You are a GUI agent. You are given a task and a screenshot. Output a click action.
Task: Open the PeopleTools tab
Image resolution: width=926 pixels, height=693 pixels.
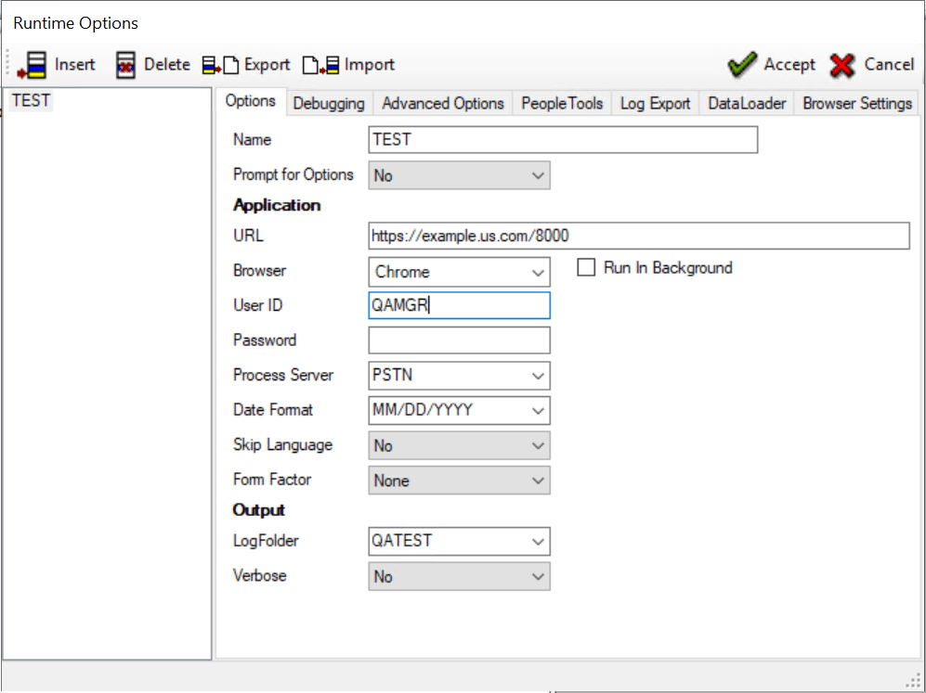(x=561, y=103)
